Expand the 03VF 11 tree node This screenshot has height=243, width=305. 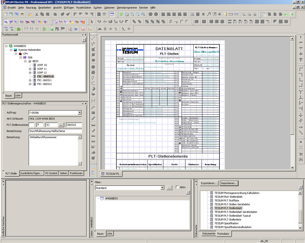[30, 69]
